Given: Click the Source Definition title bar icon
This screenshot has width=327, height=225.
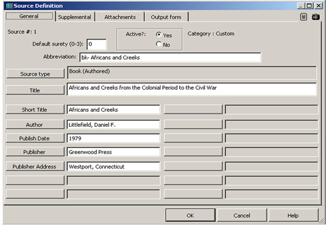Looking at the screenshot, I should click(x=9, y=5).
